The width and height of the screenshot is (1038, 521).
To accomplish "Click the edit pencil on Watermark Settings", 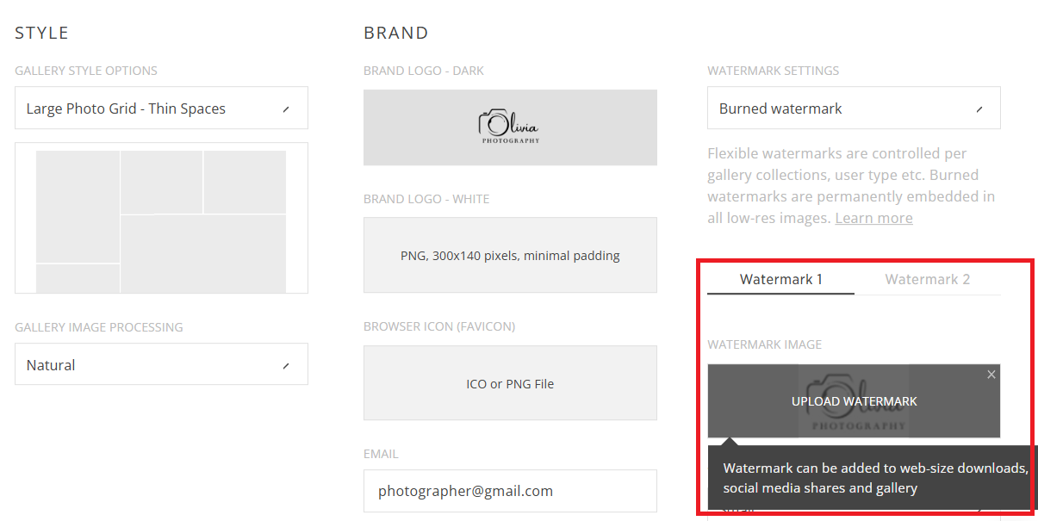I will [979, 108].
